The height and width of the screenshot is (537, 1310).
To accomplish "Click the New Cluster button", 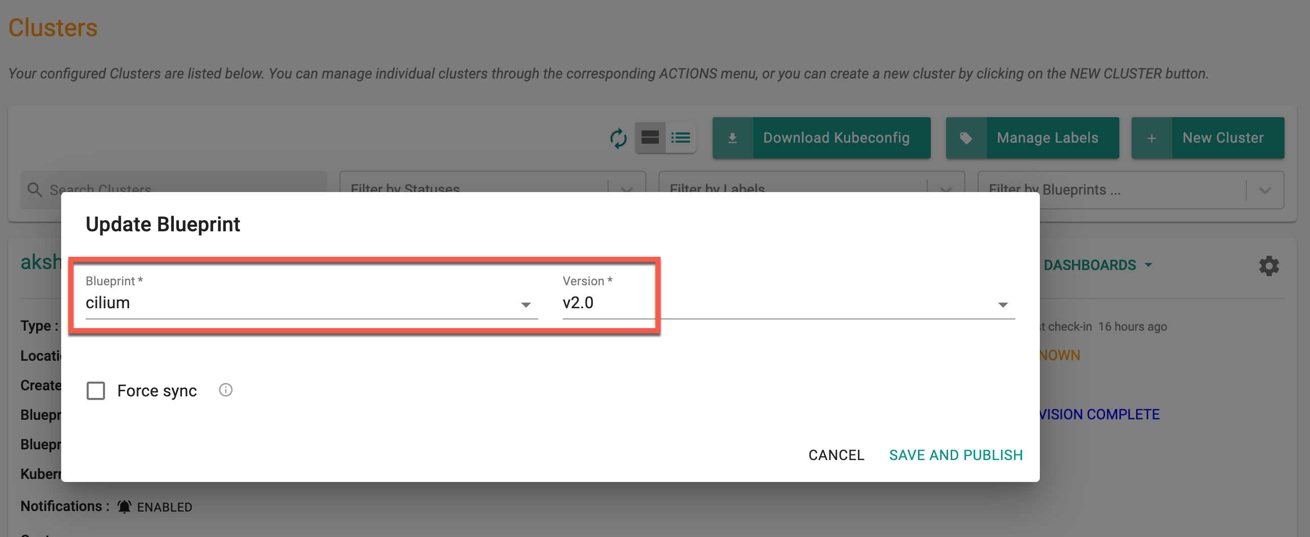I will tap(1208, 138).
